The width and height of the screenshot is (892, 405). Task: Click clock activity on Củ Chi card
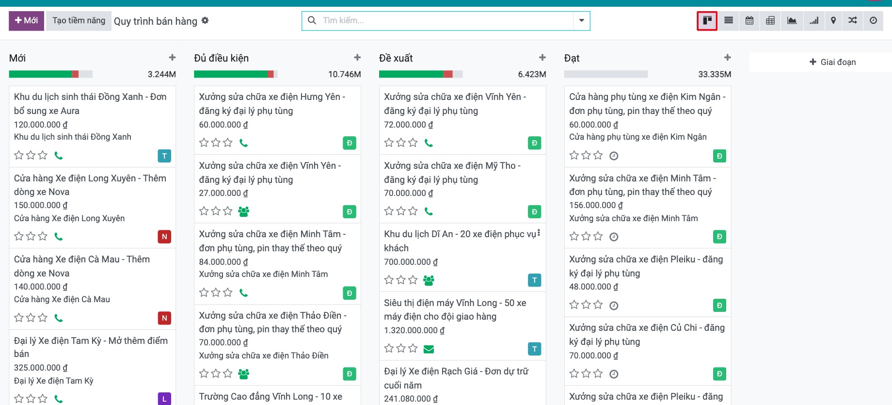click(x=614, y=374)
